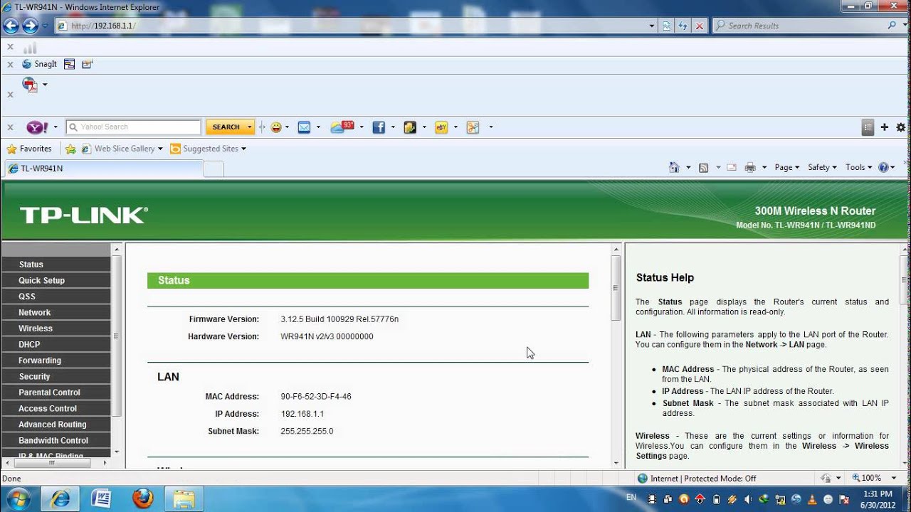Open Network in router sidebar

point(56,312)
